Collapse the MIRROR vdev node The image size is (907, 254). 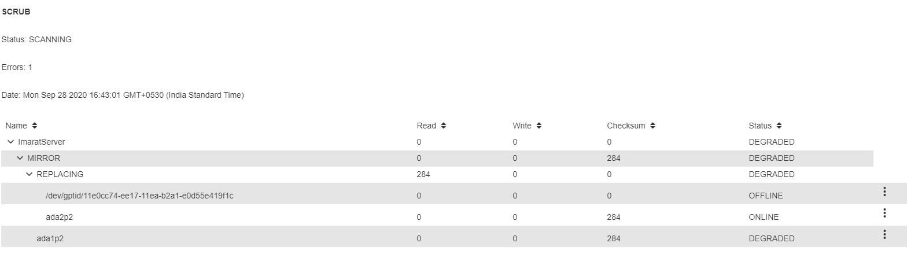coord(20,158)
